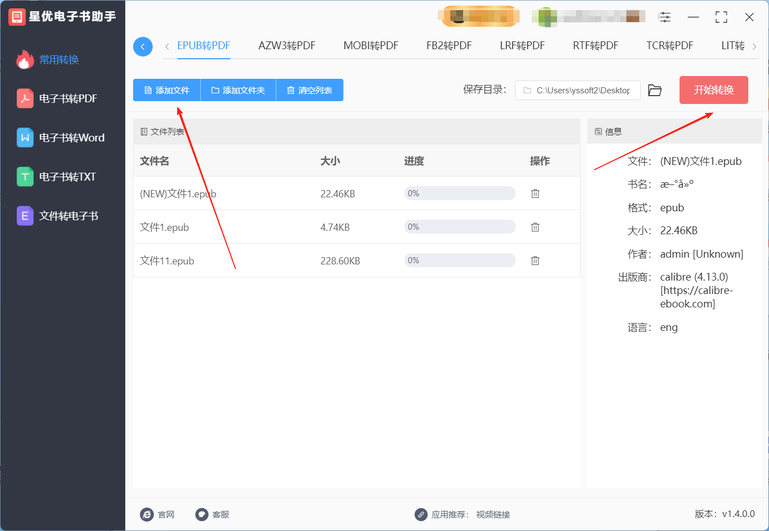
Task: Click the 添加文件 button
Action: tap(167, 90)
